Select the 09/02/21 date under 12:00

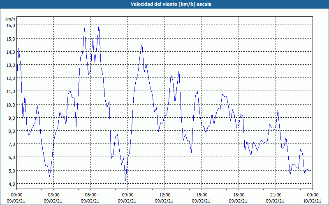point(164,201)
